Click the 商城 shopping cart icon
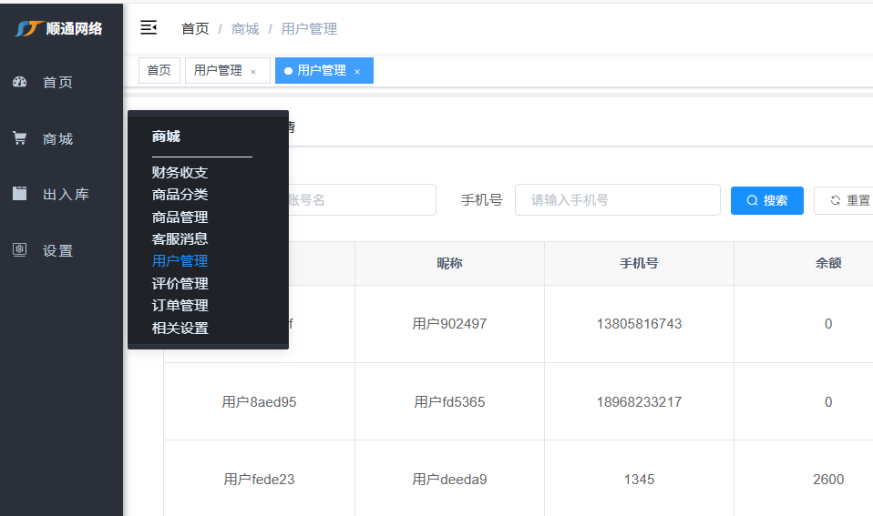Viewport: 873px width, 516px height. pyautogui.click(x=20, y=138)
